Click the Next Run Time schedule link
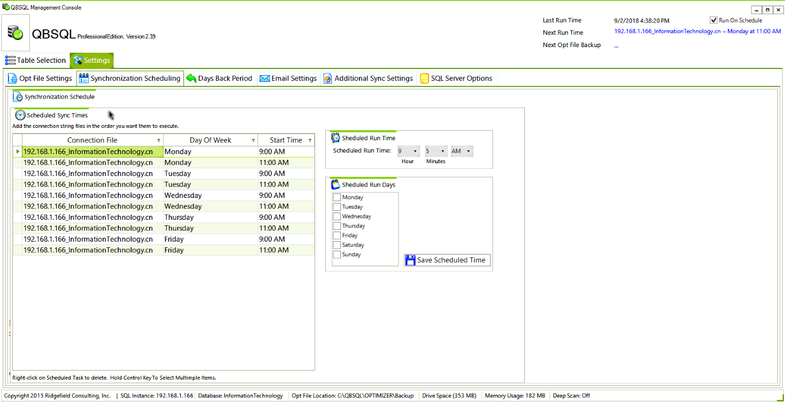The width and height of the screenshot is (785, 402). pyautogui.click(x=698, y=31)
